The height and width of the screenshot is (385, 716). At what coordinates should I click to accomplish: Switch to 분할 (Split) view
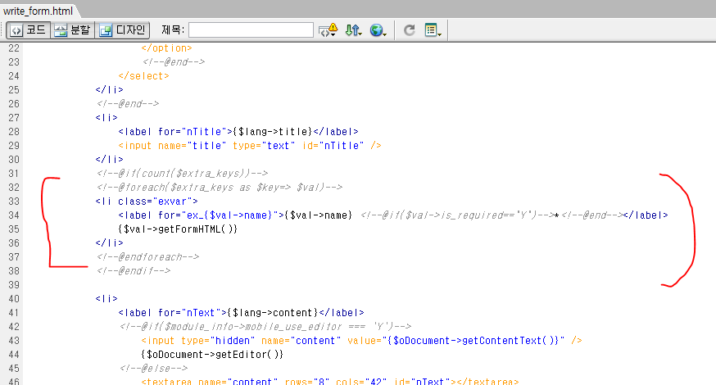tap(73, 30)
